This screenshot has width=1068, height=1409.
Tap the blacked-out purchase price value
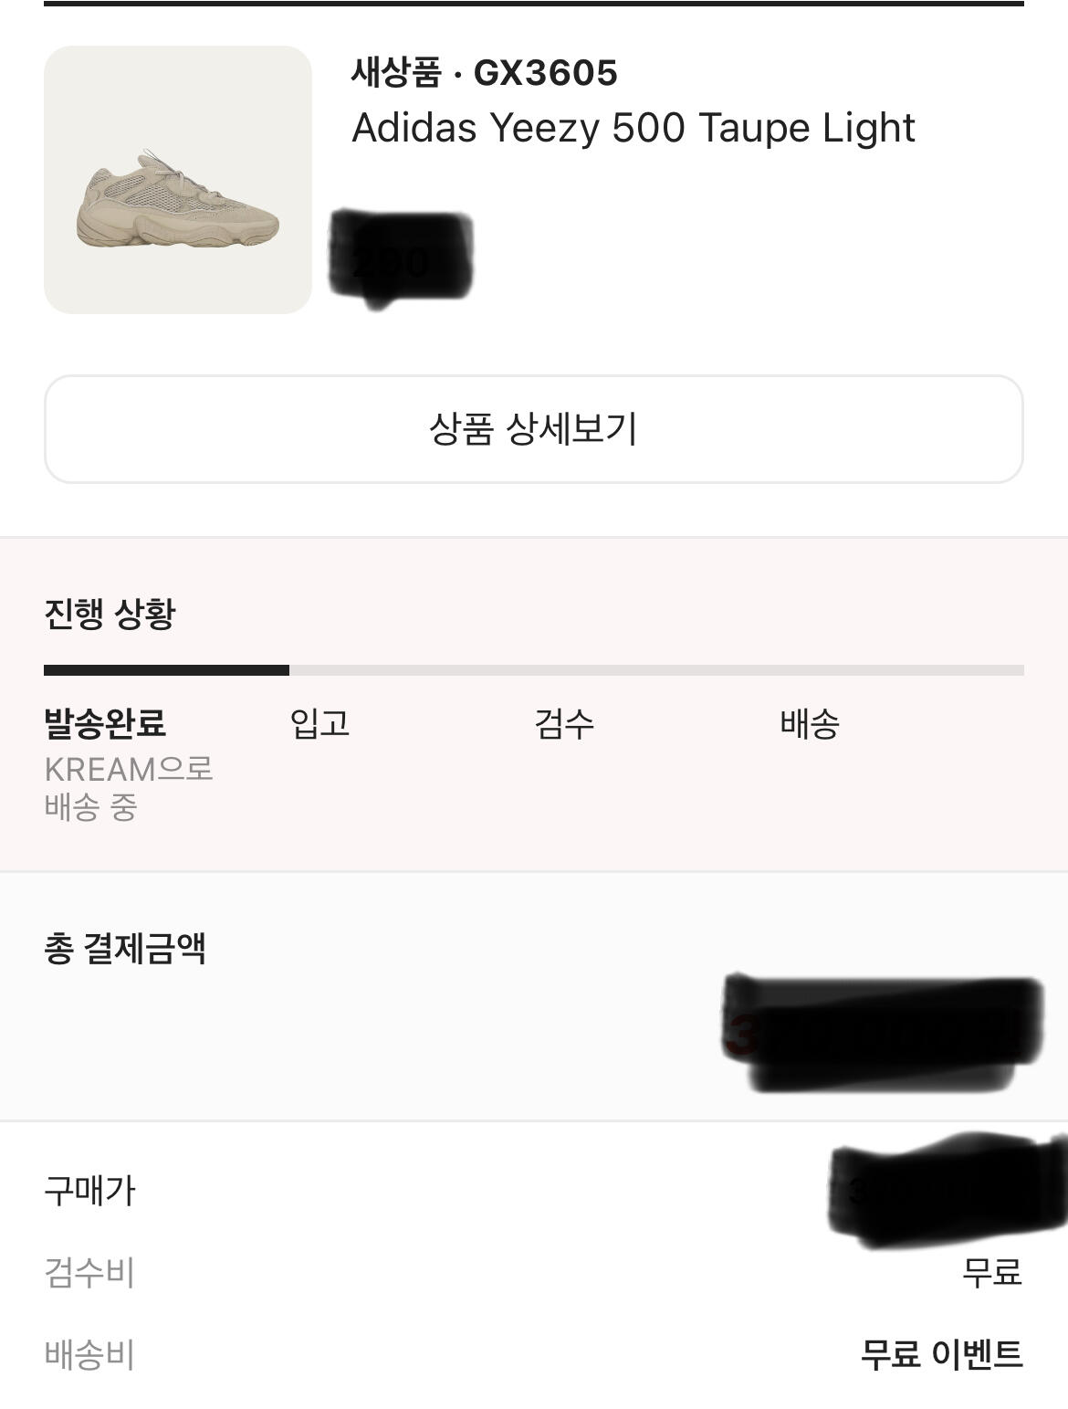click(948, 1190)
